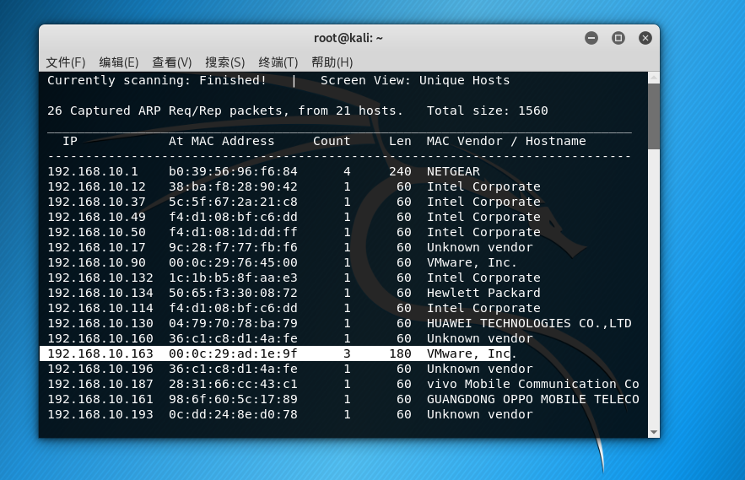Click the scrollbar up arrow

[654, 78]
